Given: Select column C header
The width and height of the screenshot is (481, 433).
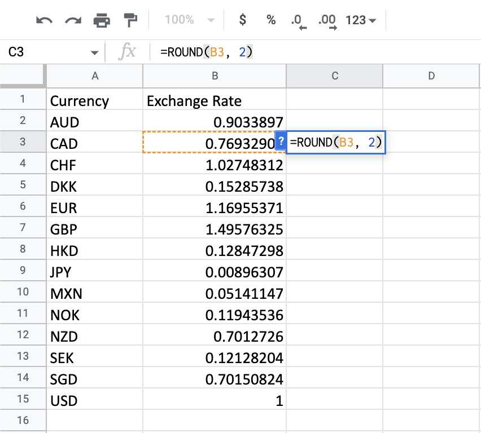Looking at the screenshot, I should 335,76.
